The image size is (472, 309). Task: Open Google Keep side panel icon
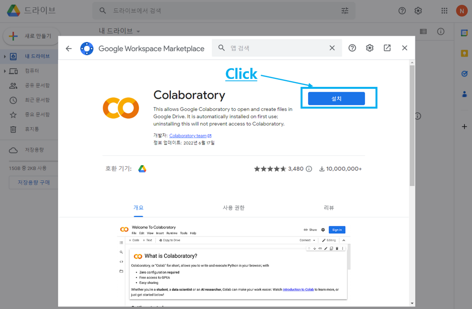[464, 54]
